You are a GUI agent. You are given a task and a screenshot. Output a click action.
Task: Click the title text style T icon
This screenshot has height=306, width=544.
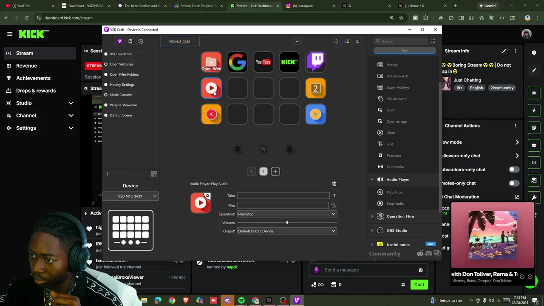pyautogui.click(x=334, y=195)
